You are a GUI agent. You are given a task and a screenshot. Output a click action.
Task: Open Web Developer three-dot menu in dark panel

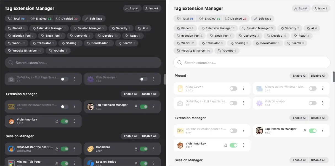[154, 79]
